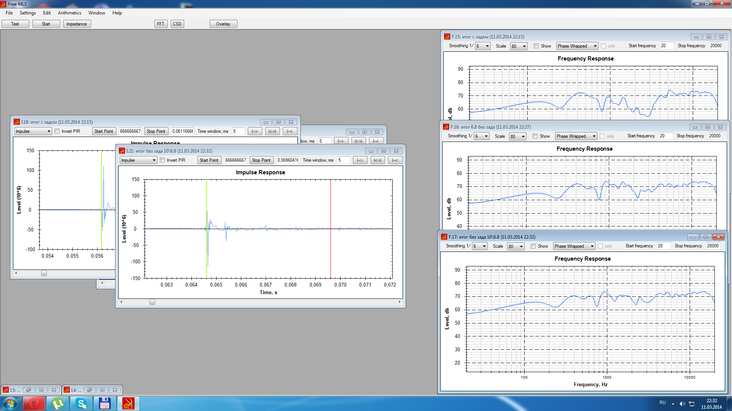The width and height of the screenshot is (732, 411).
Task: Click the |-> button in window I.18
Action: (x=255, y=131)
